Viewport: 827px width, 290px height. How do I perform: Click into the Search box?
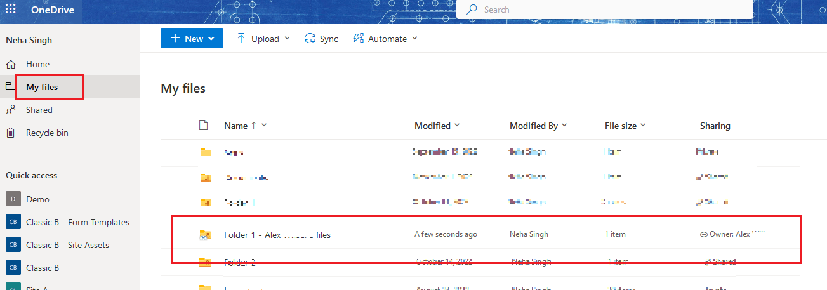click(x=605, y=10)
